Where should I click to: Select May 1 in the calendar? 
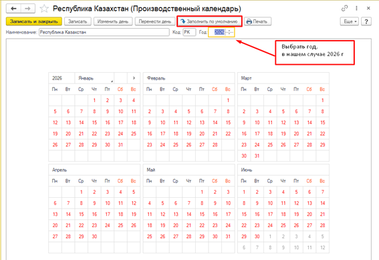click(202, 192)
